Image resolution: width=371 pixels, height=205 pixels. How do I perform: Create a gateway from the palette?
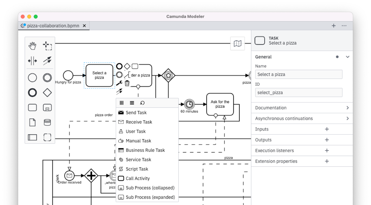pyautogui.click(x=47, y=93)
